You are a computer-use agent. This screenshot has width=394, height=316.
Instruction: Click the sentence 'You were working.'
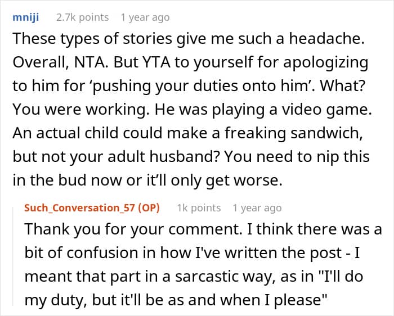tap(80, 110)
